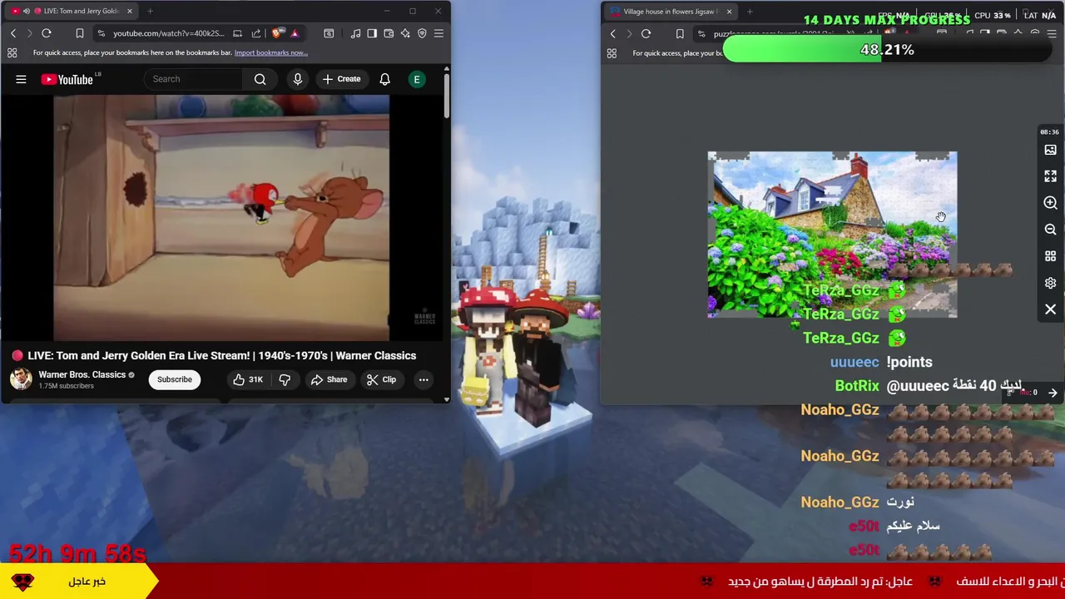Open the YouTube window browser main menu
Viewport: 1065px width, 599px height.
(438, 33)
